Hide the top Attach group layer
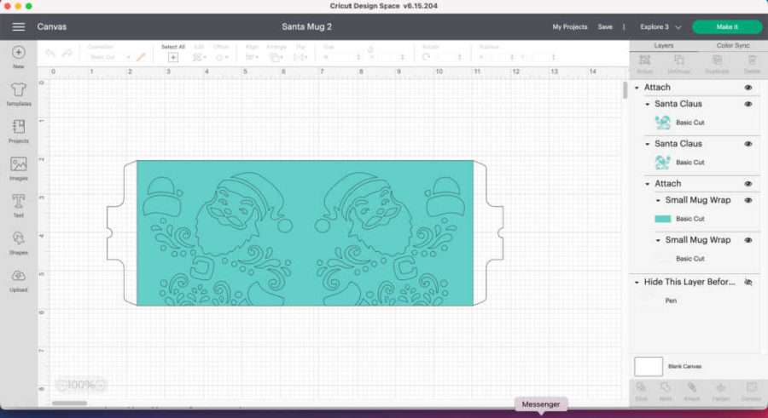768x418 pixels. [x=748, y=88]
